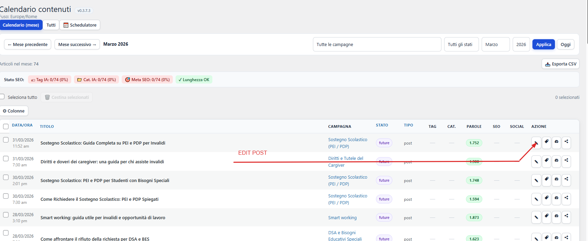
Task: Gauge icon for 'Studenti con Bisogni Speciali' row
Action: coord(556,180)
